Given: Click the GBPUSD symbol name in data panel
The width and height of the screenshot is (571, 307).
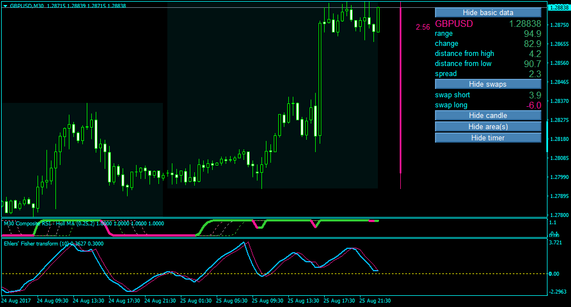Looking at the screenshot, I should point(454,23).
